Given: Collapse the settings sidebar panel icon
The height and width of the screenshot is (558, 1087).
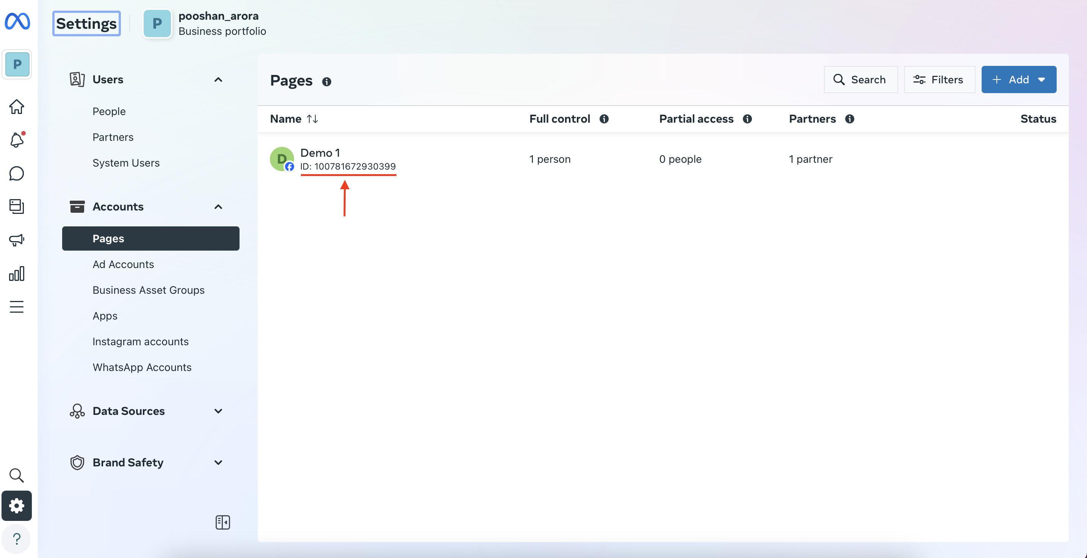Looking at the screenshot, I should click(x=222, y=522).
